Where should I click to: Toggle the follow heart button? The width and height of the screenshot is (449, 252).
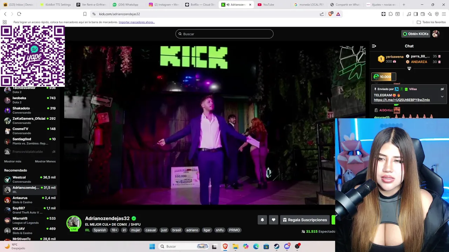[x=274, y=220]
